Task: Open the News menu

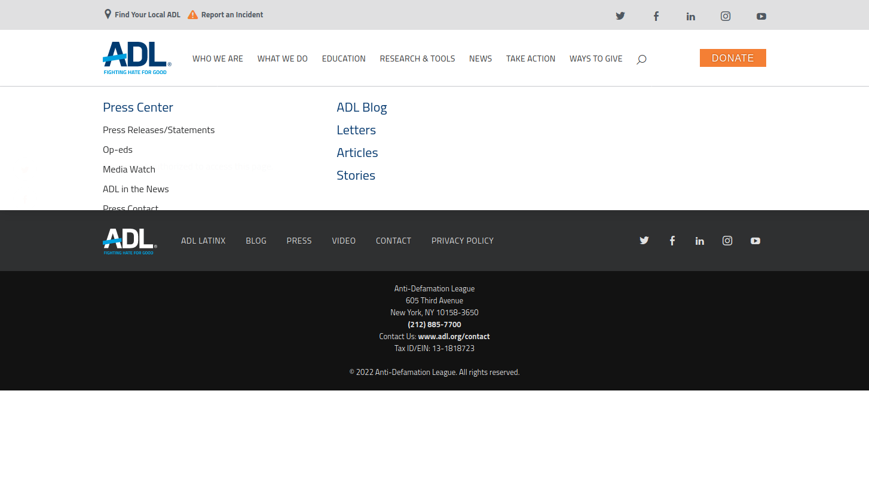Action: tap(481, 59)
